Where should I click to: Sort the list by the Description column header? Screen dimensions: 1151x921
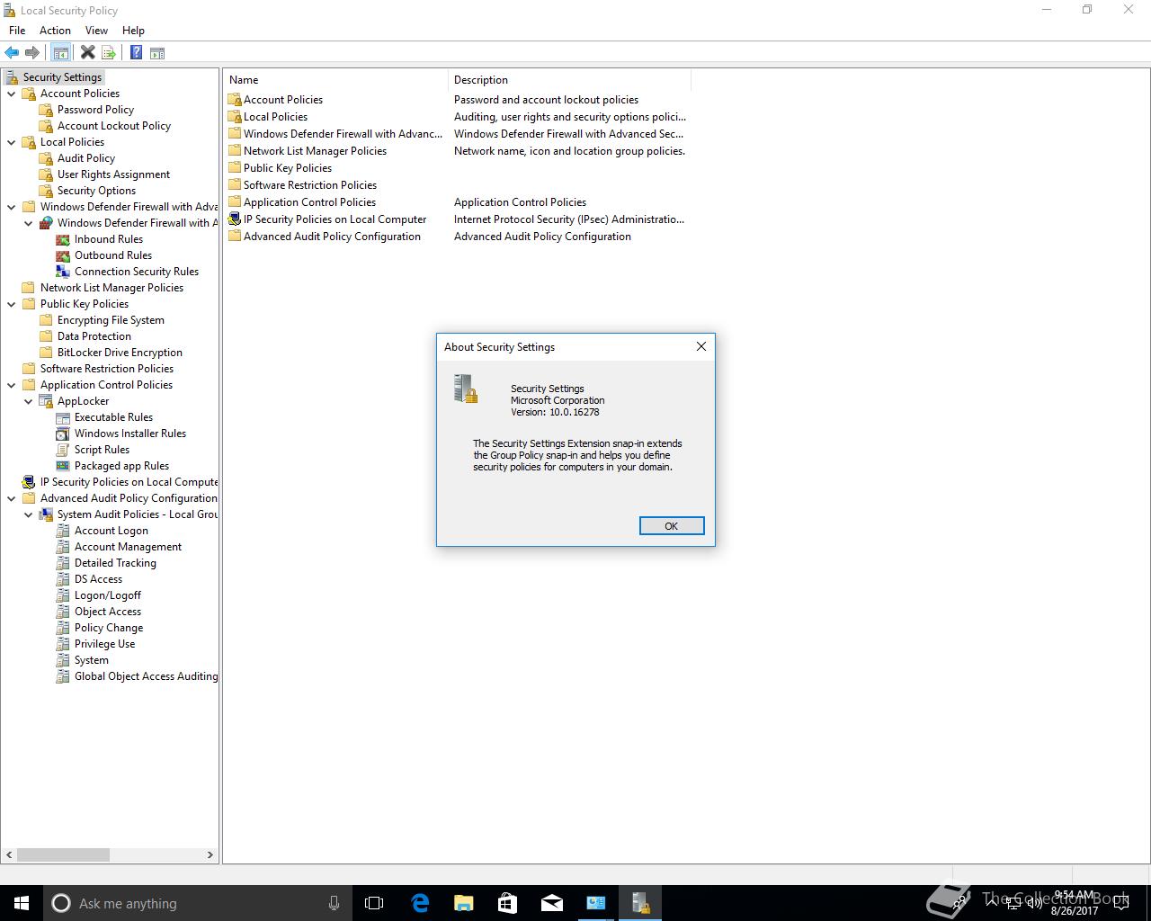[569, 80]
